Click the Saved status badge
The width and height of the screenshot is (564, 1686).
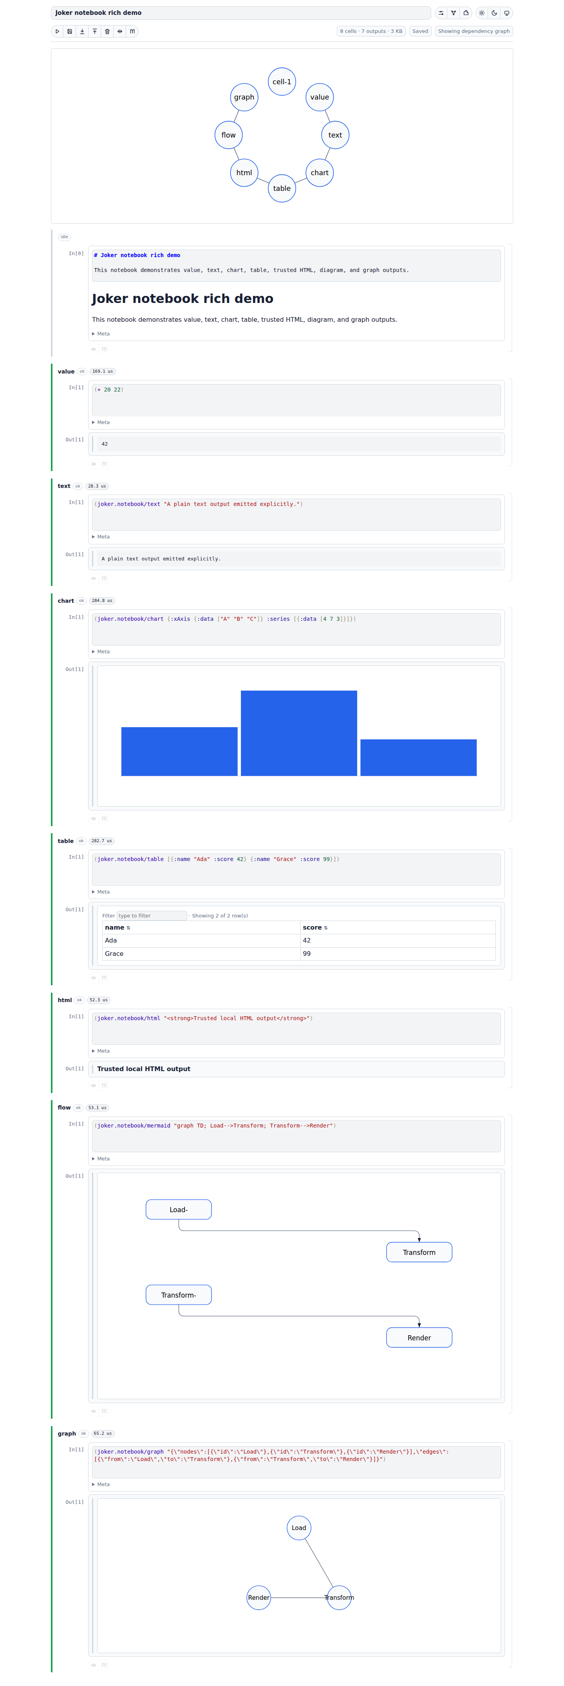[420, 31]
